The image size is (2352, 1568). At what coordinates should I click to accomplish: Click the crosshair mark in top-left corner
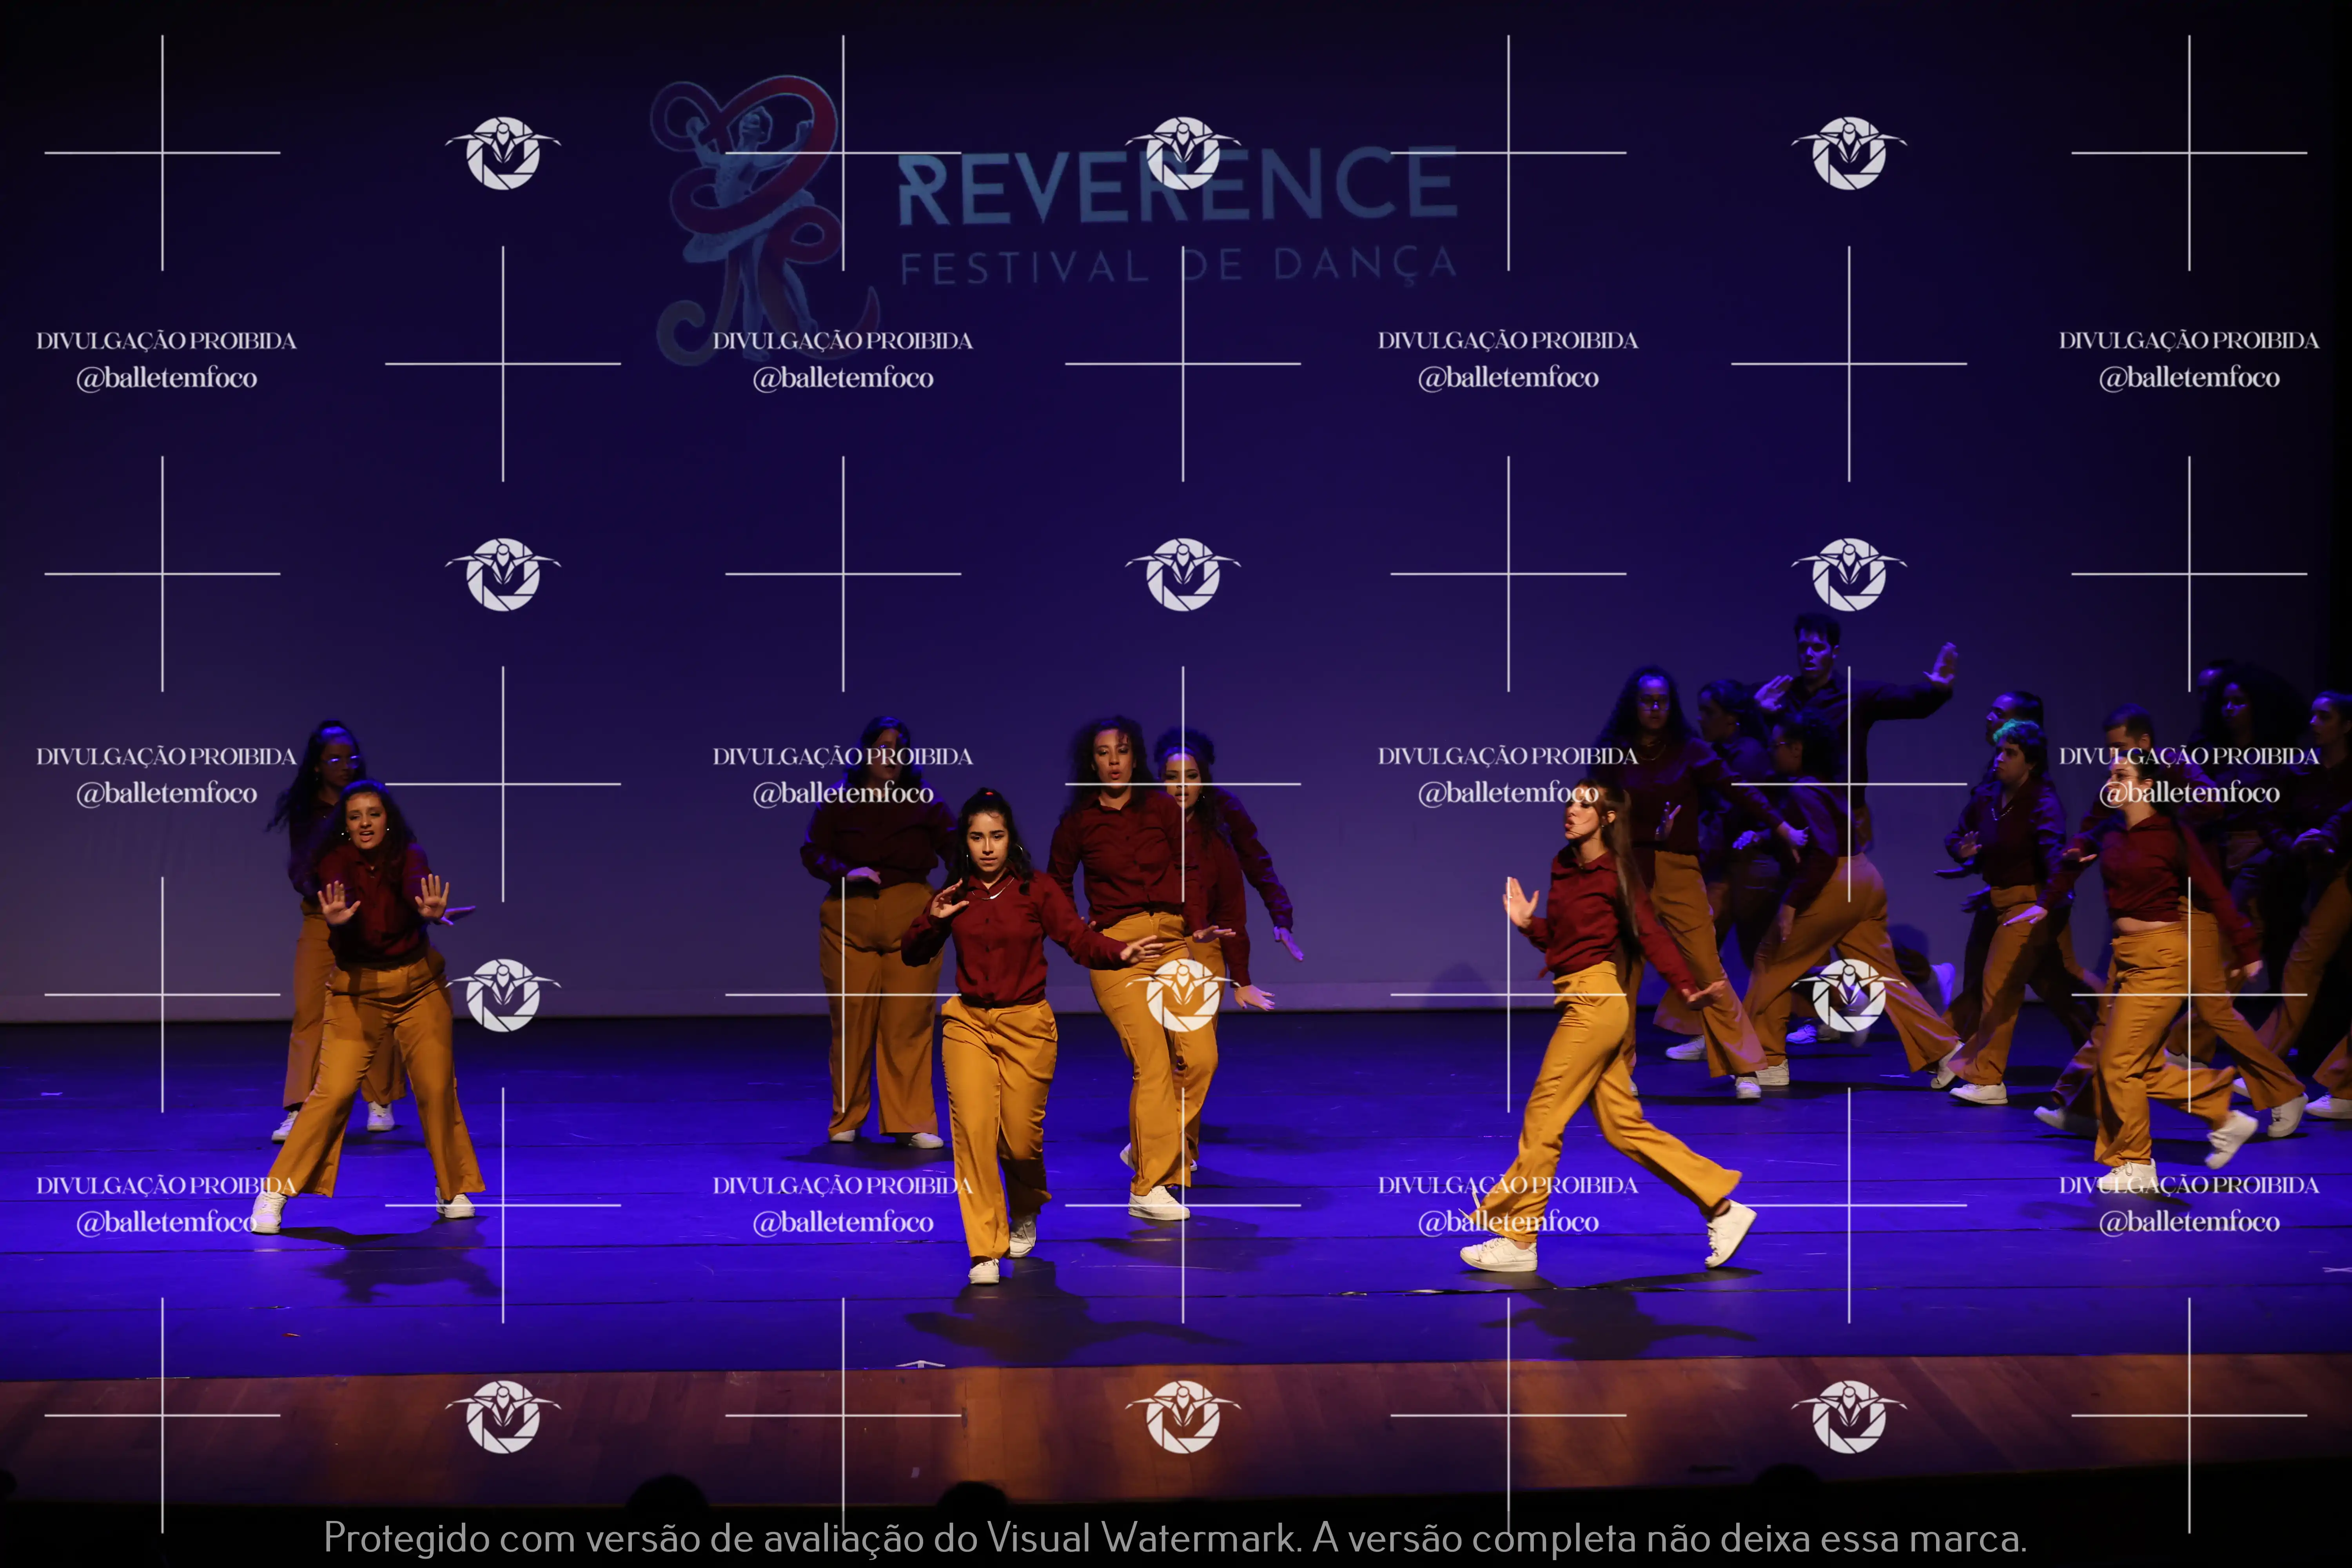coord(162,153)
